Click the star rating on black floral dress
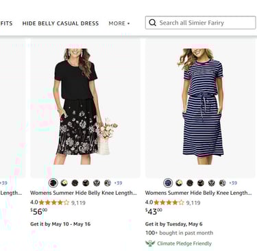The height and width of the screenshot is (251, 257). 54,202
